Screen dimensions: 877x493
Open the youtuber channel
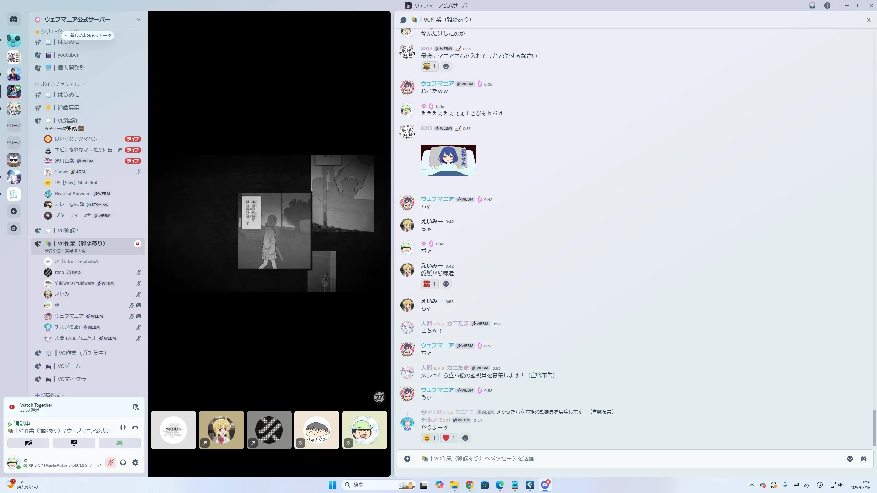[68, 55]
